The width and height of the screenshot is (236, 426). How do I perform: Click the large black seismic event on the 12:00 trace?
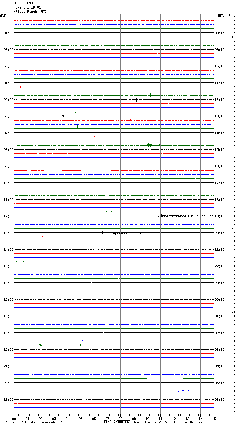[x=175, y=216]
